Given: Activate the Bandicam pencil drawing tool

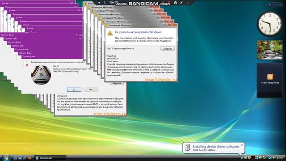Looking at the screenshot, I should pos(181,3).
